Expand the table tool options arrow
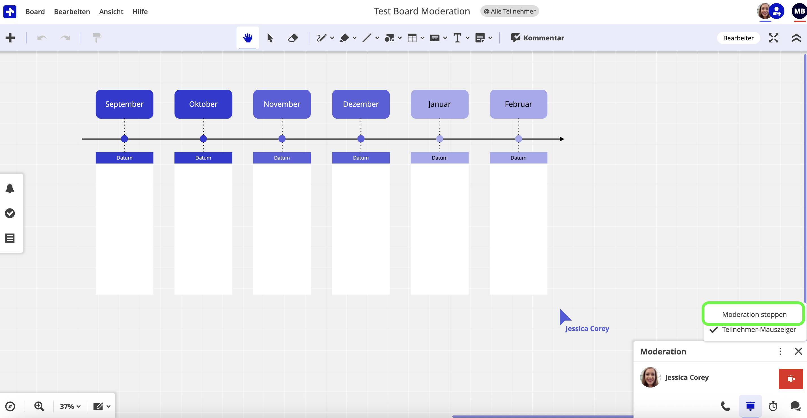The width and height of the screenshot is (807, 418). pyautogui.click(x=422, y=38)
